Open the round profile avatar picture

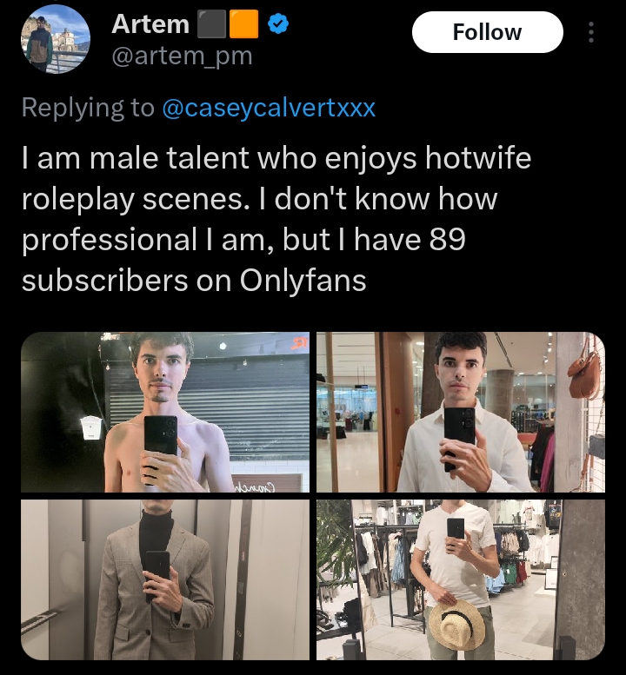(x=56, y=39)
